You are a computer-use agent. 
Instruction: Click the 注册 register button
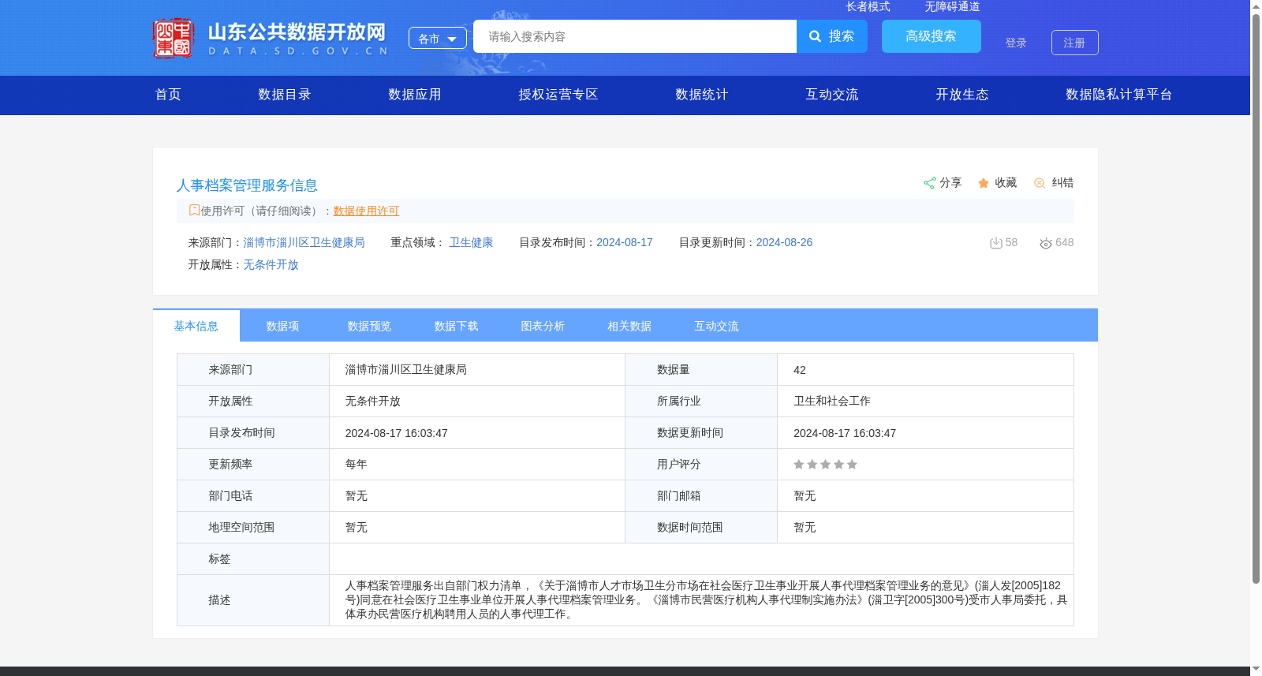(1075, 43)
